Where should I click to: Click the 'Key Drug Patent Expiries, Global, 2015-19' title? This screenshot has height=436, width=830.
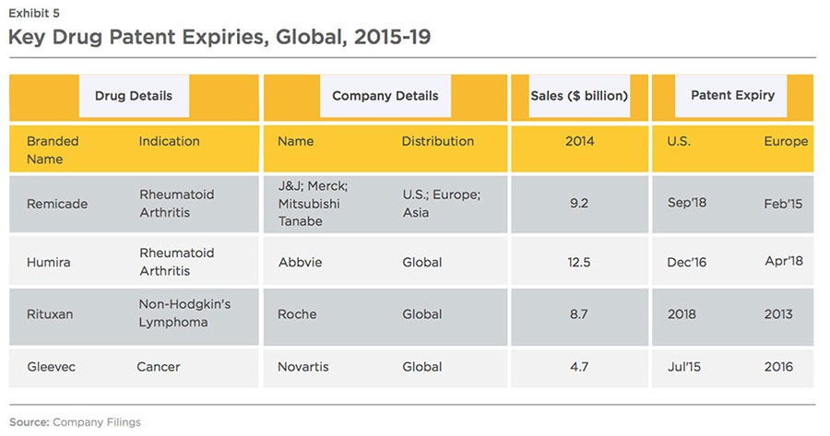tap(219, 38)
